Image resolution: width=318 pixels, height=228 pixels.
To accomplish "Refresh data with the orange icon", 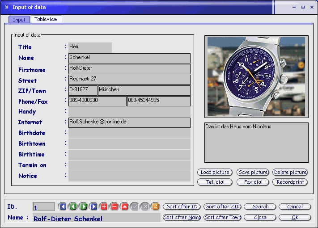I will 155,207.
